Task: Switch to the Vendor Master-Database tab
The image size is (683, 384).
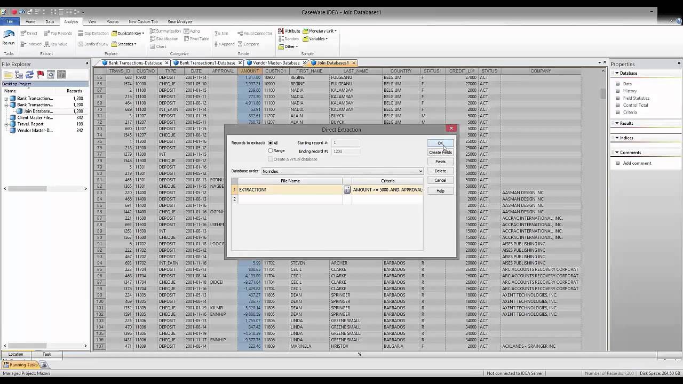Action: point(275,63)
